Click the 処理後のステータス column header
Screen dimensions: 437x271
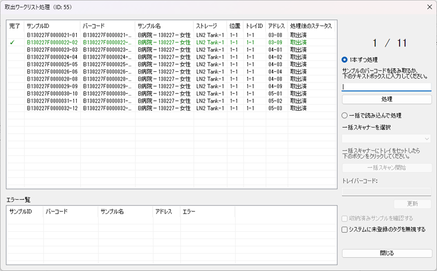coord(310,26)
